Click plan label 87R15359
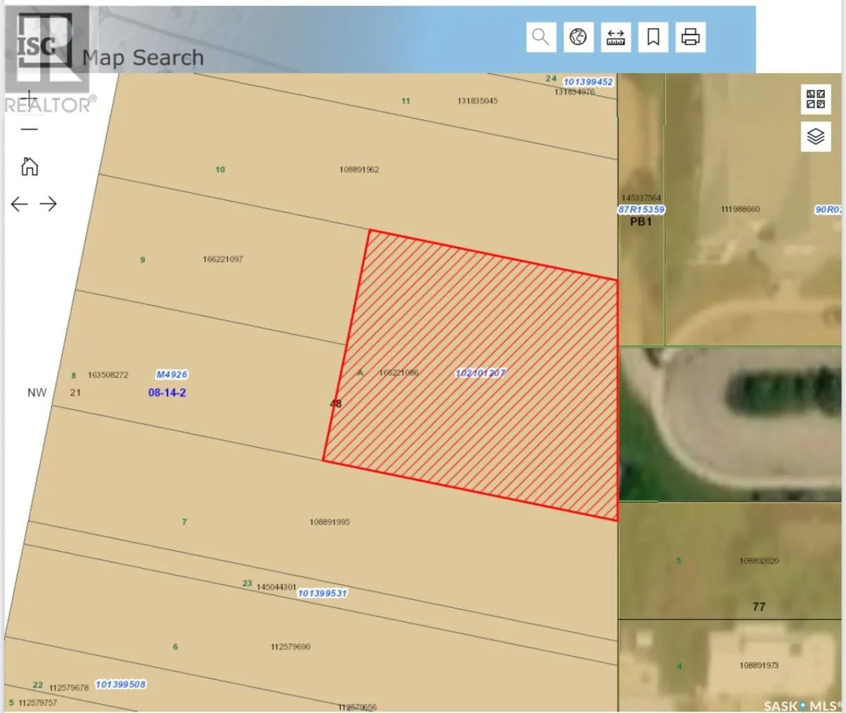Viewport: 846px width, 713px height. 641,209
